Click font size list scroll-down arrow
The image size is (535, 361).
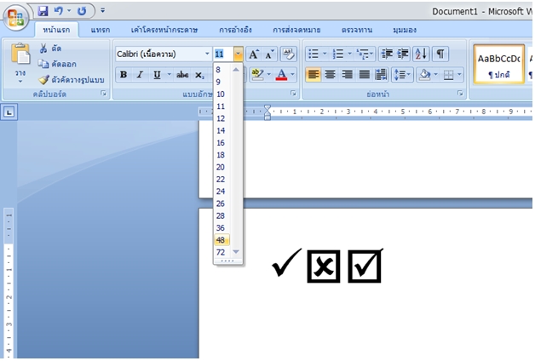coord(236,252)
